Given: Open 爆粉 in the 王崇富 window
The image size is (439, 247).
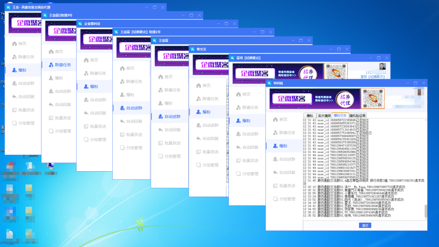Looking at the screenshot, I should (165, 103).
